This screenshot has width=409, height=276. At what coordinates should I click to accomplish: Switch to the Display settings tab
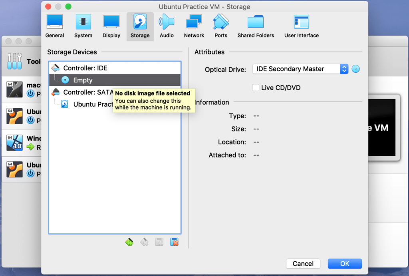point(111,27)
